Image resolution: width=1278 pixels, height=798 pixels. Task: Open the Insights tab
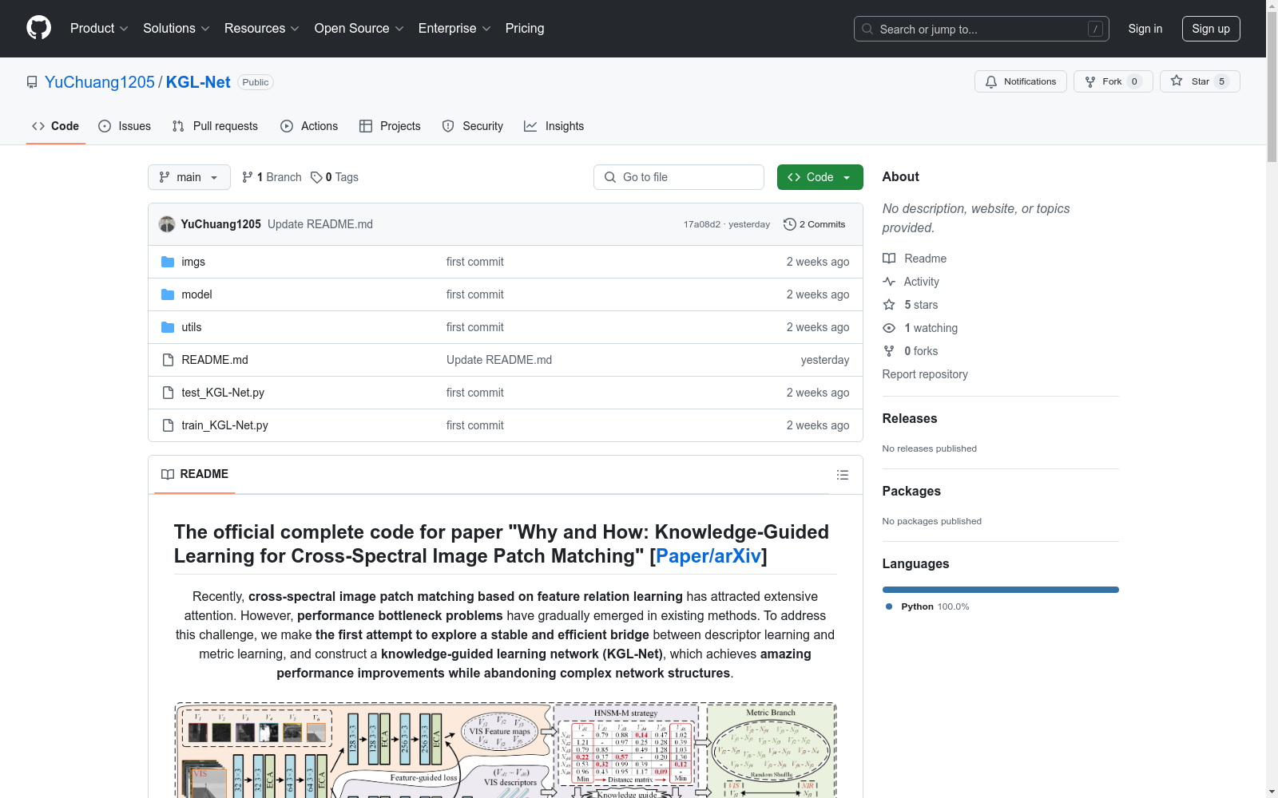click(x=554, y=126)
